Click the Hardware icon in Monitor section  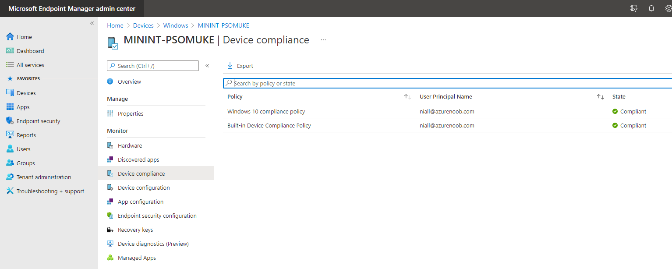coord(110,145)
